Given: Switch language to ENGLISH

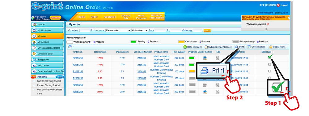Looking at the screenshot, I should point(271,5).
